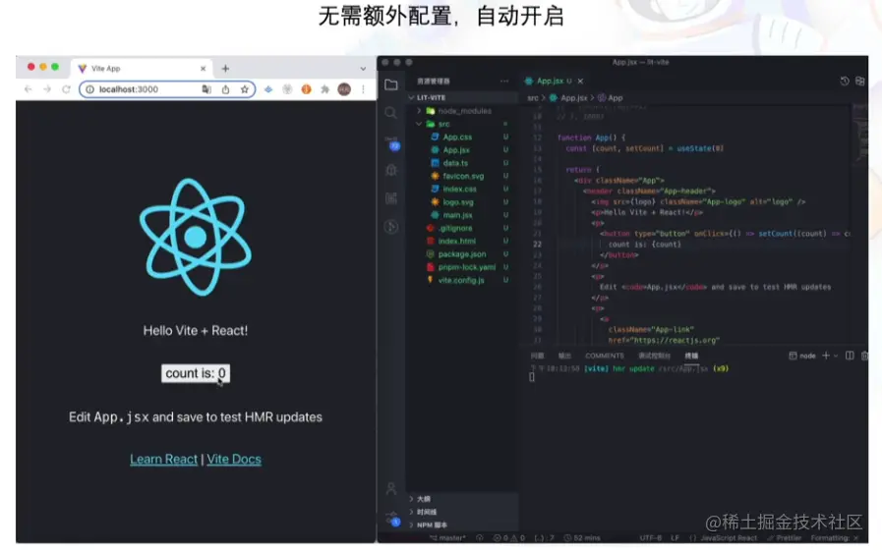Viewport: 882px width, 551px height.
Task: Split the terminal panel
Action: [x=850, y=356]
